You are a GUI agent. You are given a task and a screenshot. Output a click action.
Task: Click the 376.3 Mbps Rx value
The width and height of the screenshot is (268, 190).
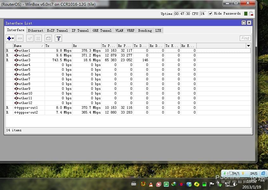(x=91, y=50)
